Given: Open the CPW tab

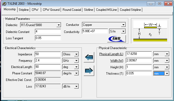Looking at the screenshot, I should click(x=35, y=10).
